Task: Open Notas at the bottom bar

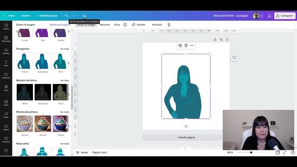Action: 82,153
